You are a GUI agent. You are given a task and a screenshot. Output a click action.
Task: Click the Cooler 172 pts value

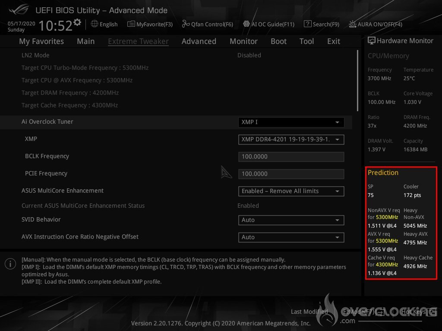point(412,195)
